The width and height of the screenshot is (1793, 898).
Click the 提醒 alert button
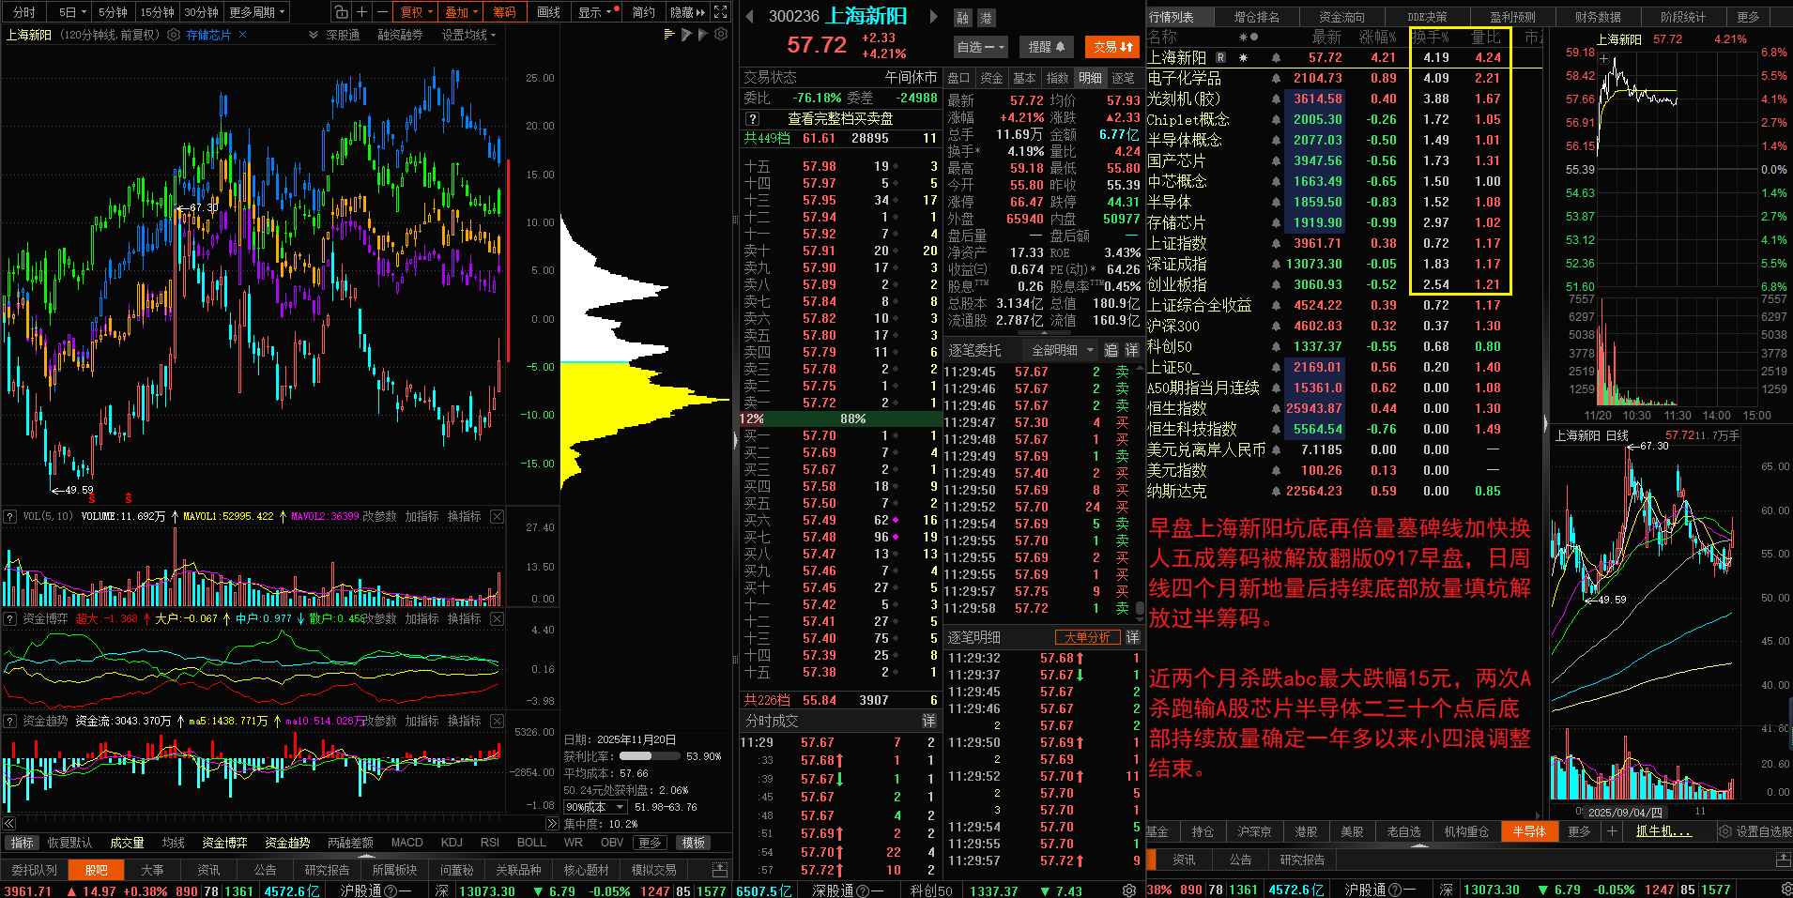click(1046, 46)
